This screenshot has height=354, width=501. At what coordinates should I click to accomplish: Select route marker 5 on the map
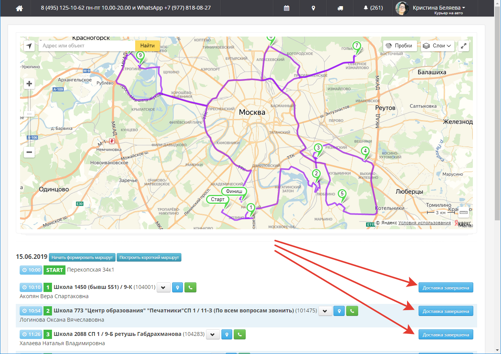(342, 194)
